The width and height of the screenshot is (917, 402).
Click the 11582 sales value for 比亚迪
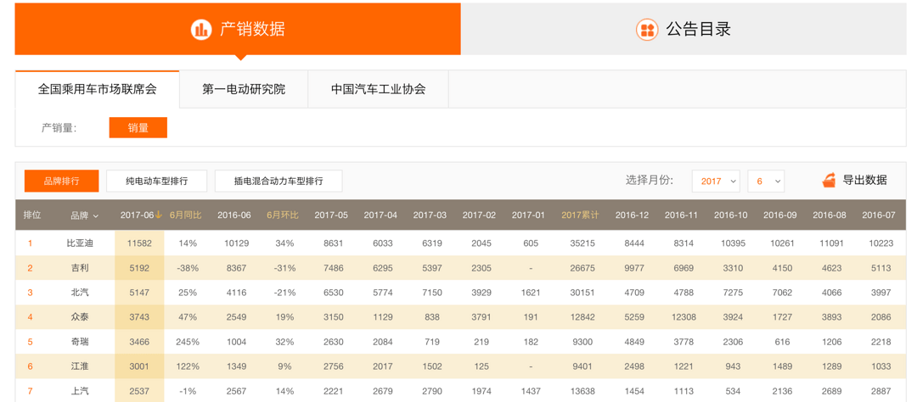click(139, 243)
